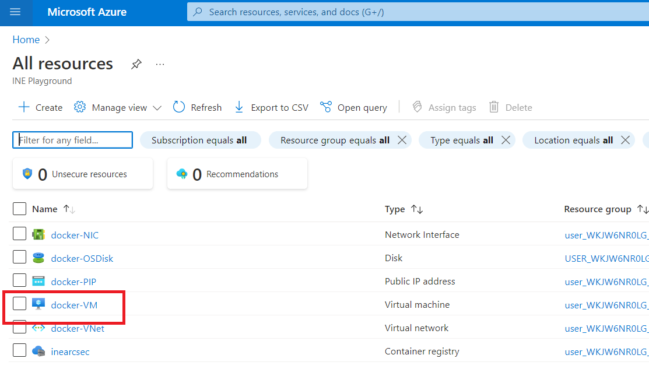Toggle the select-all checkbox in header
649x383 pixels.
(x=20, y=209)
